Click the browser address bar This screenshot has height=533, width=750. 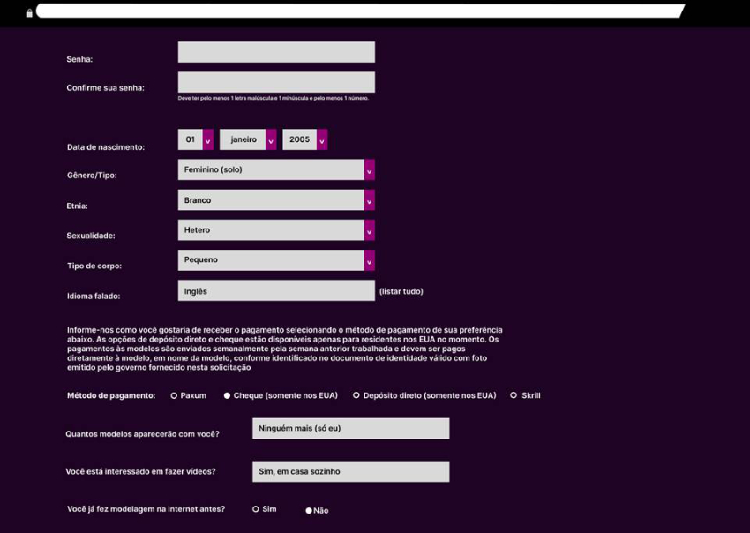coord(353,11)
